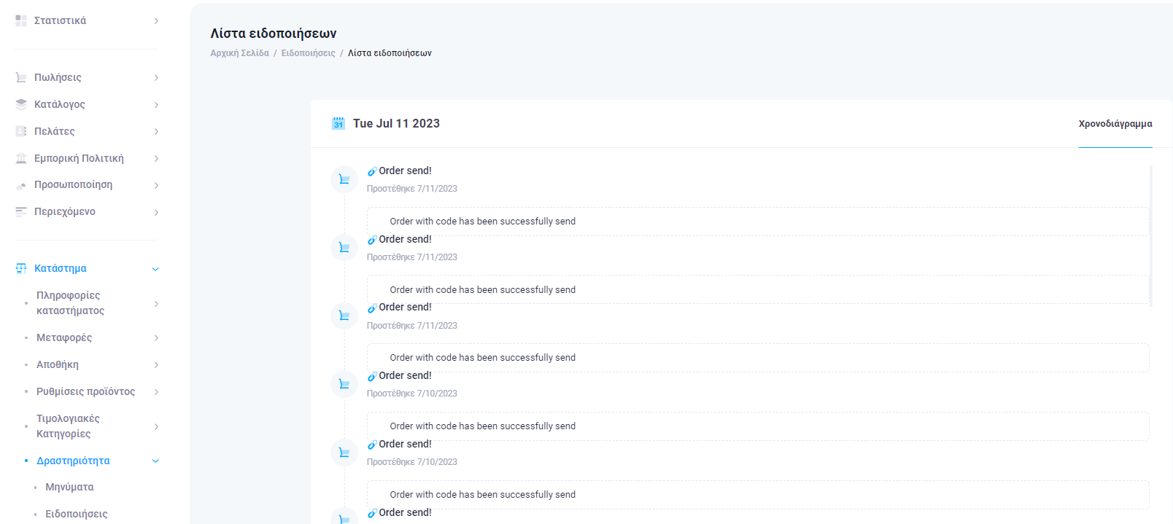Click the Στατιστικά dashboard icon in sidebar

coord(21,21)
